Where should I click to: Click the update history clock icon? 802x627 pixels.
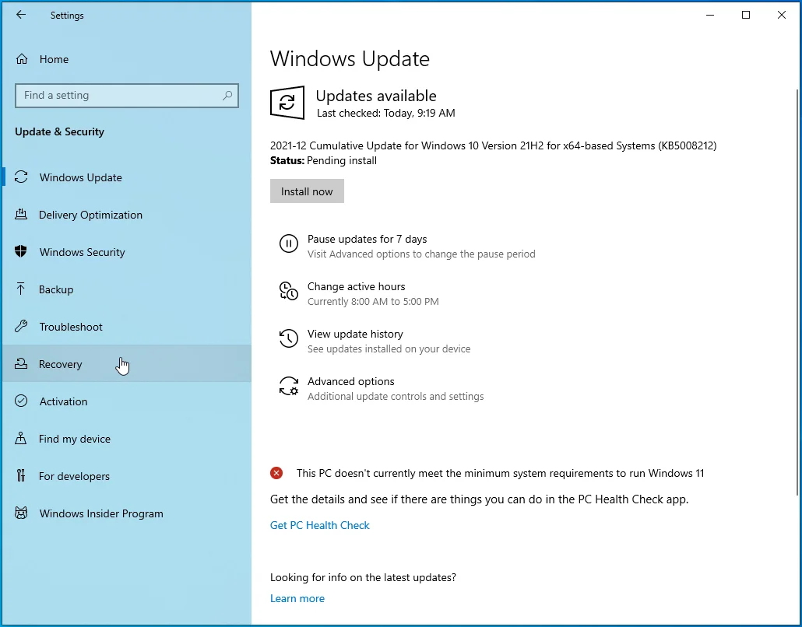tap(288, 338)
